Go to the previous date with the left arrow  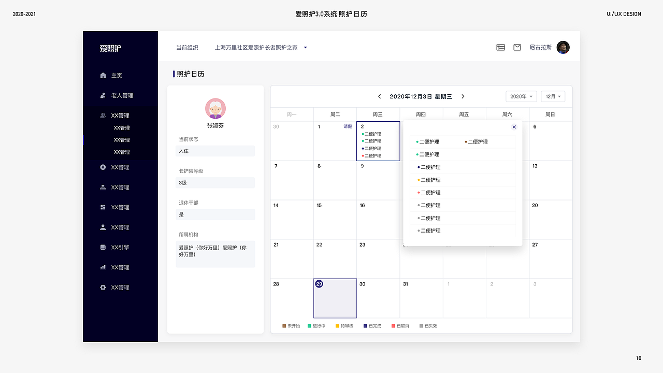click(x=379, y=96)
